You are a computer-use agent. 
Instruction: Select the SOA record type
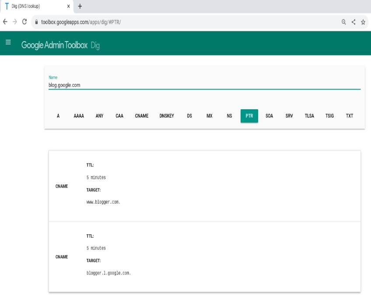coord(269,116)
